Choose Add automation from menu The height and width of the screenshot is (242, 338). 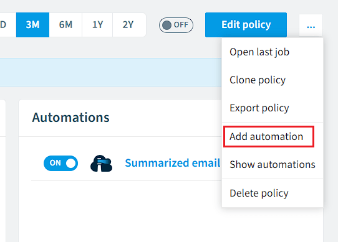pos(273,137)
